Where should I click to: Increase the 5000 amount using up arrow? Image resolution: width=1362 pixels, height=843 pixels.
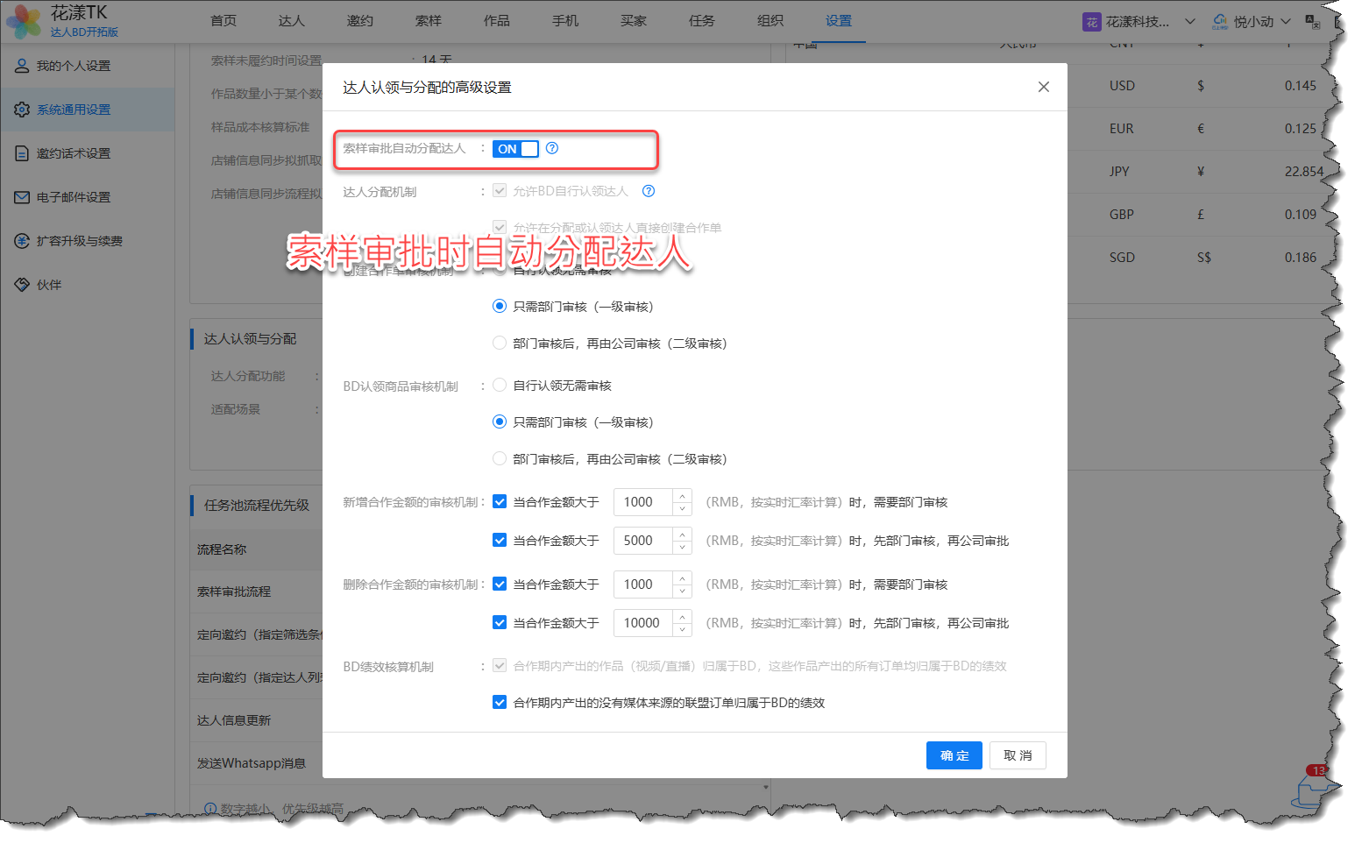(683, 534)
